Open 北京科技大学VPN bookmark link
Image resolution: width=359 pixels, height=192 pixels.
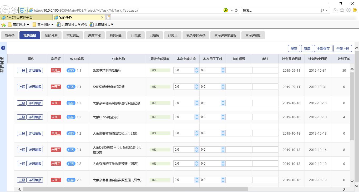[x=74, y=24]
